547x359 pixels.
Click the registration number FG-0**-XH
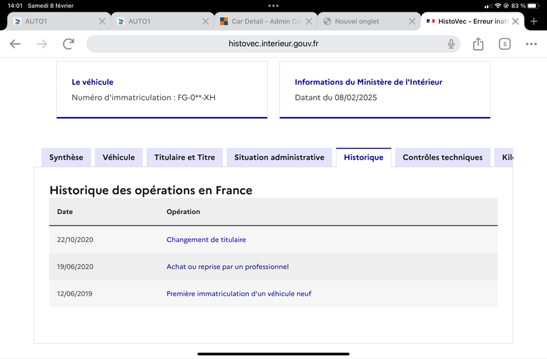196,97
